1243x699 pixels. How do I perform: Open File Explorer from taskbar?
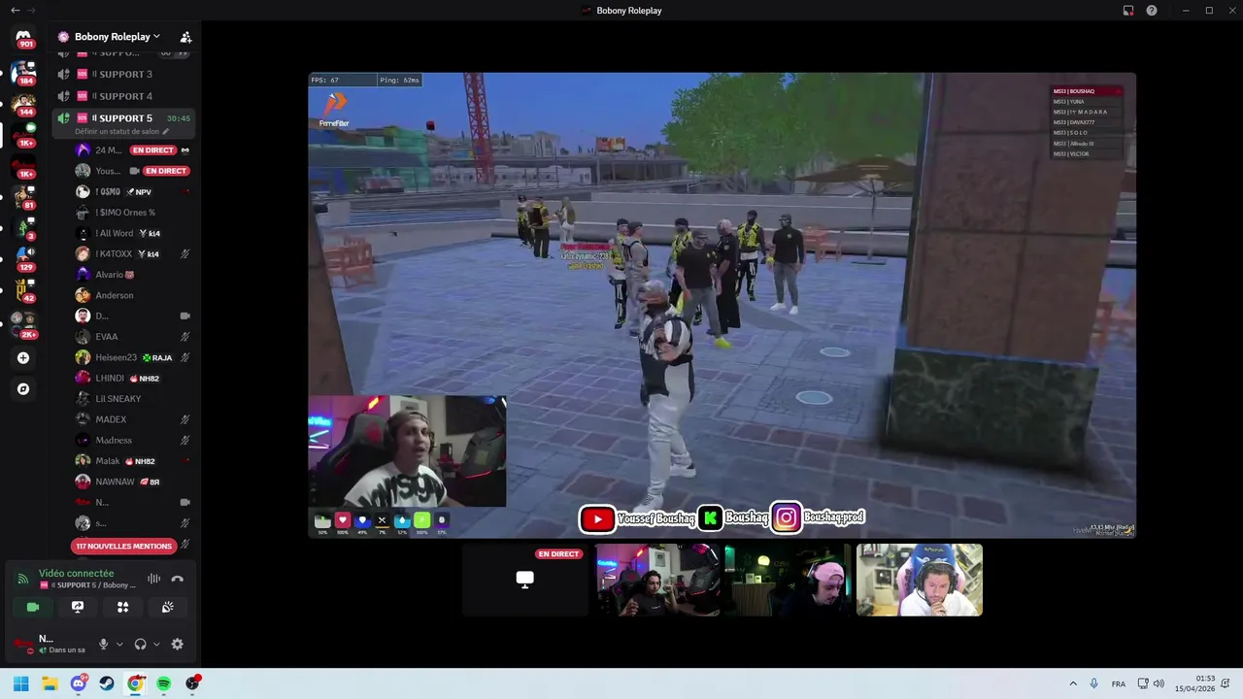point(50,683)
